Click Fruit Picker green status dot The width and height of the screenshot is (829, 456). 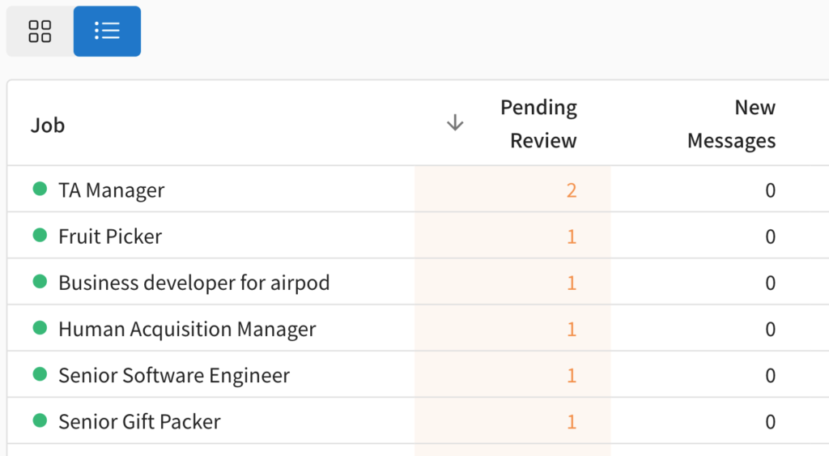coord(40,236)
